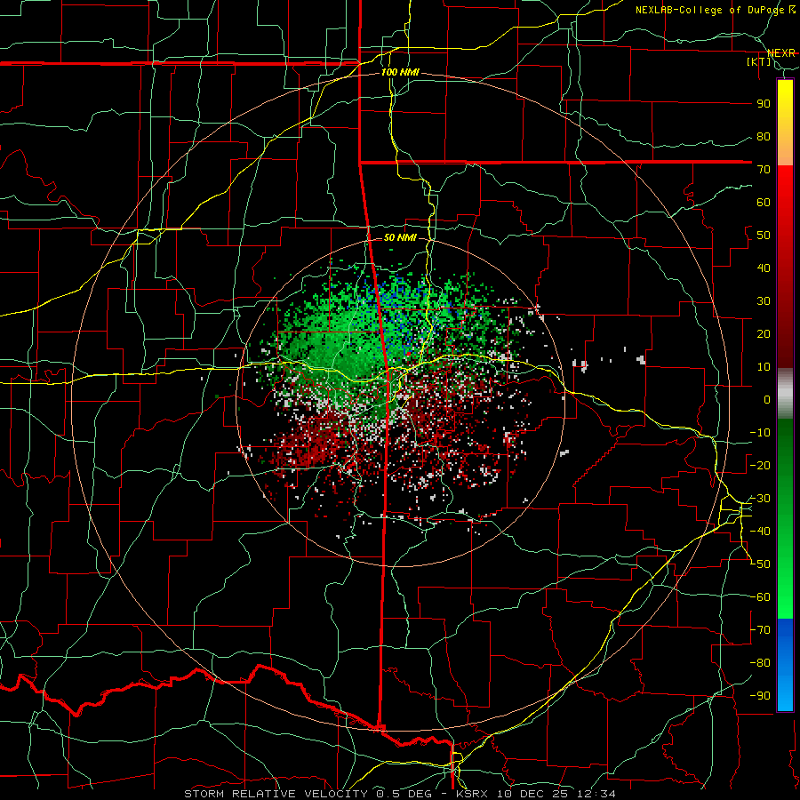The height and width of the screenshot is (800, 800).
Task: Click the 10 value on the velocity scale
Action: pos(764,367)
